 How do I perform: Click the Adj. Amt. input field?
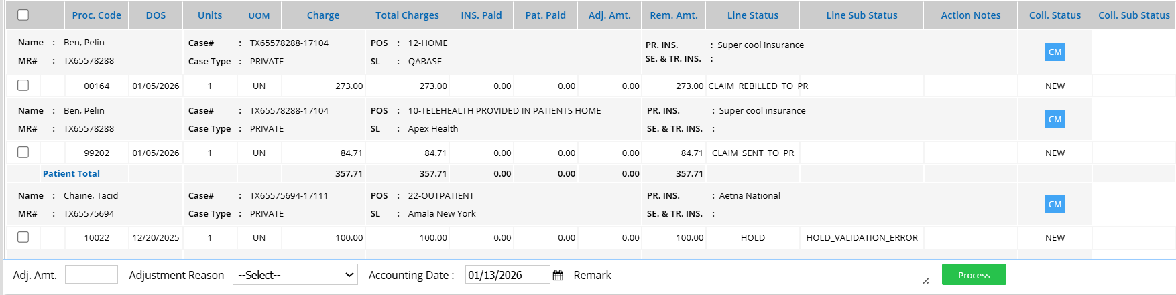pos(91,274)
